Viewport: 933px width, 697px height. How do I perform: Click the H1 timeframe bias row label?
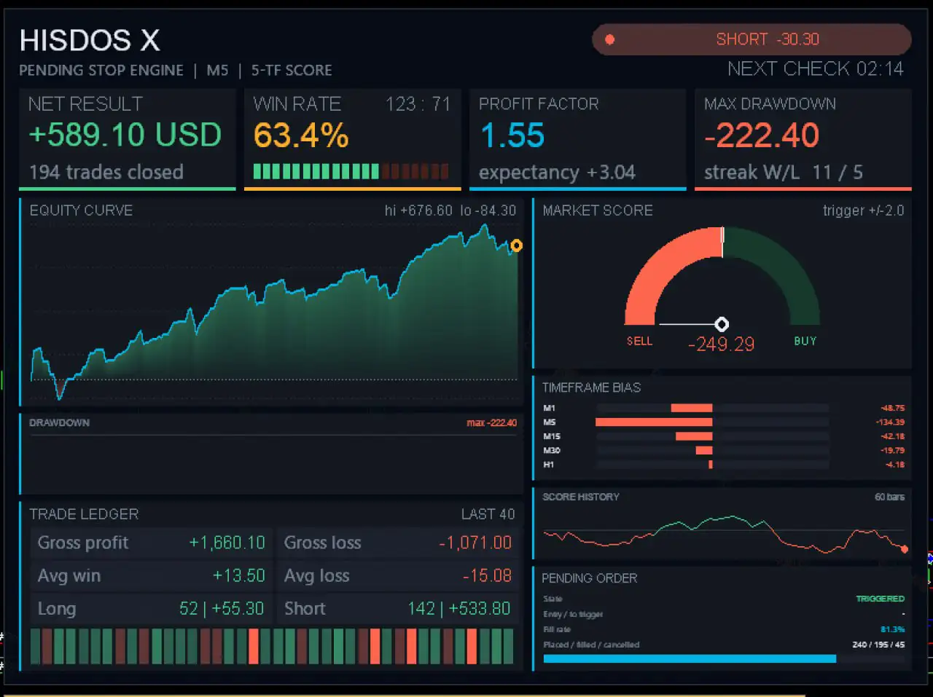click(548, 464)
